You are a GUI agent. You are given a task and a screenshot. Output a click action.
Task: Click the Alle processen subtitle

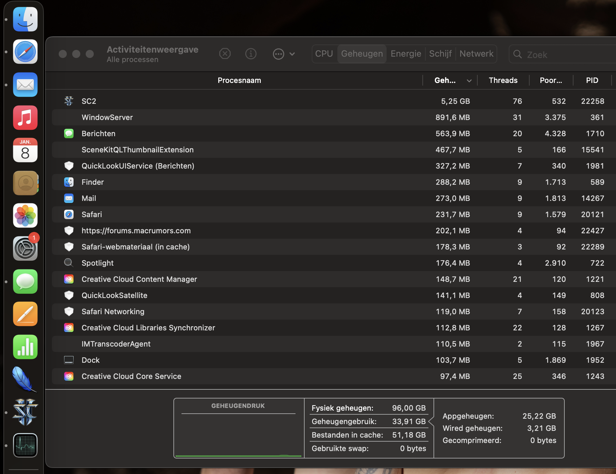tap(133, 60)
